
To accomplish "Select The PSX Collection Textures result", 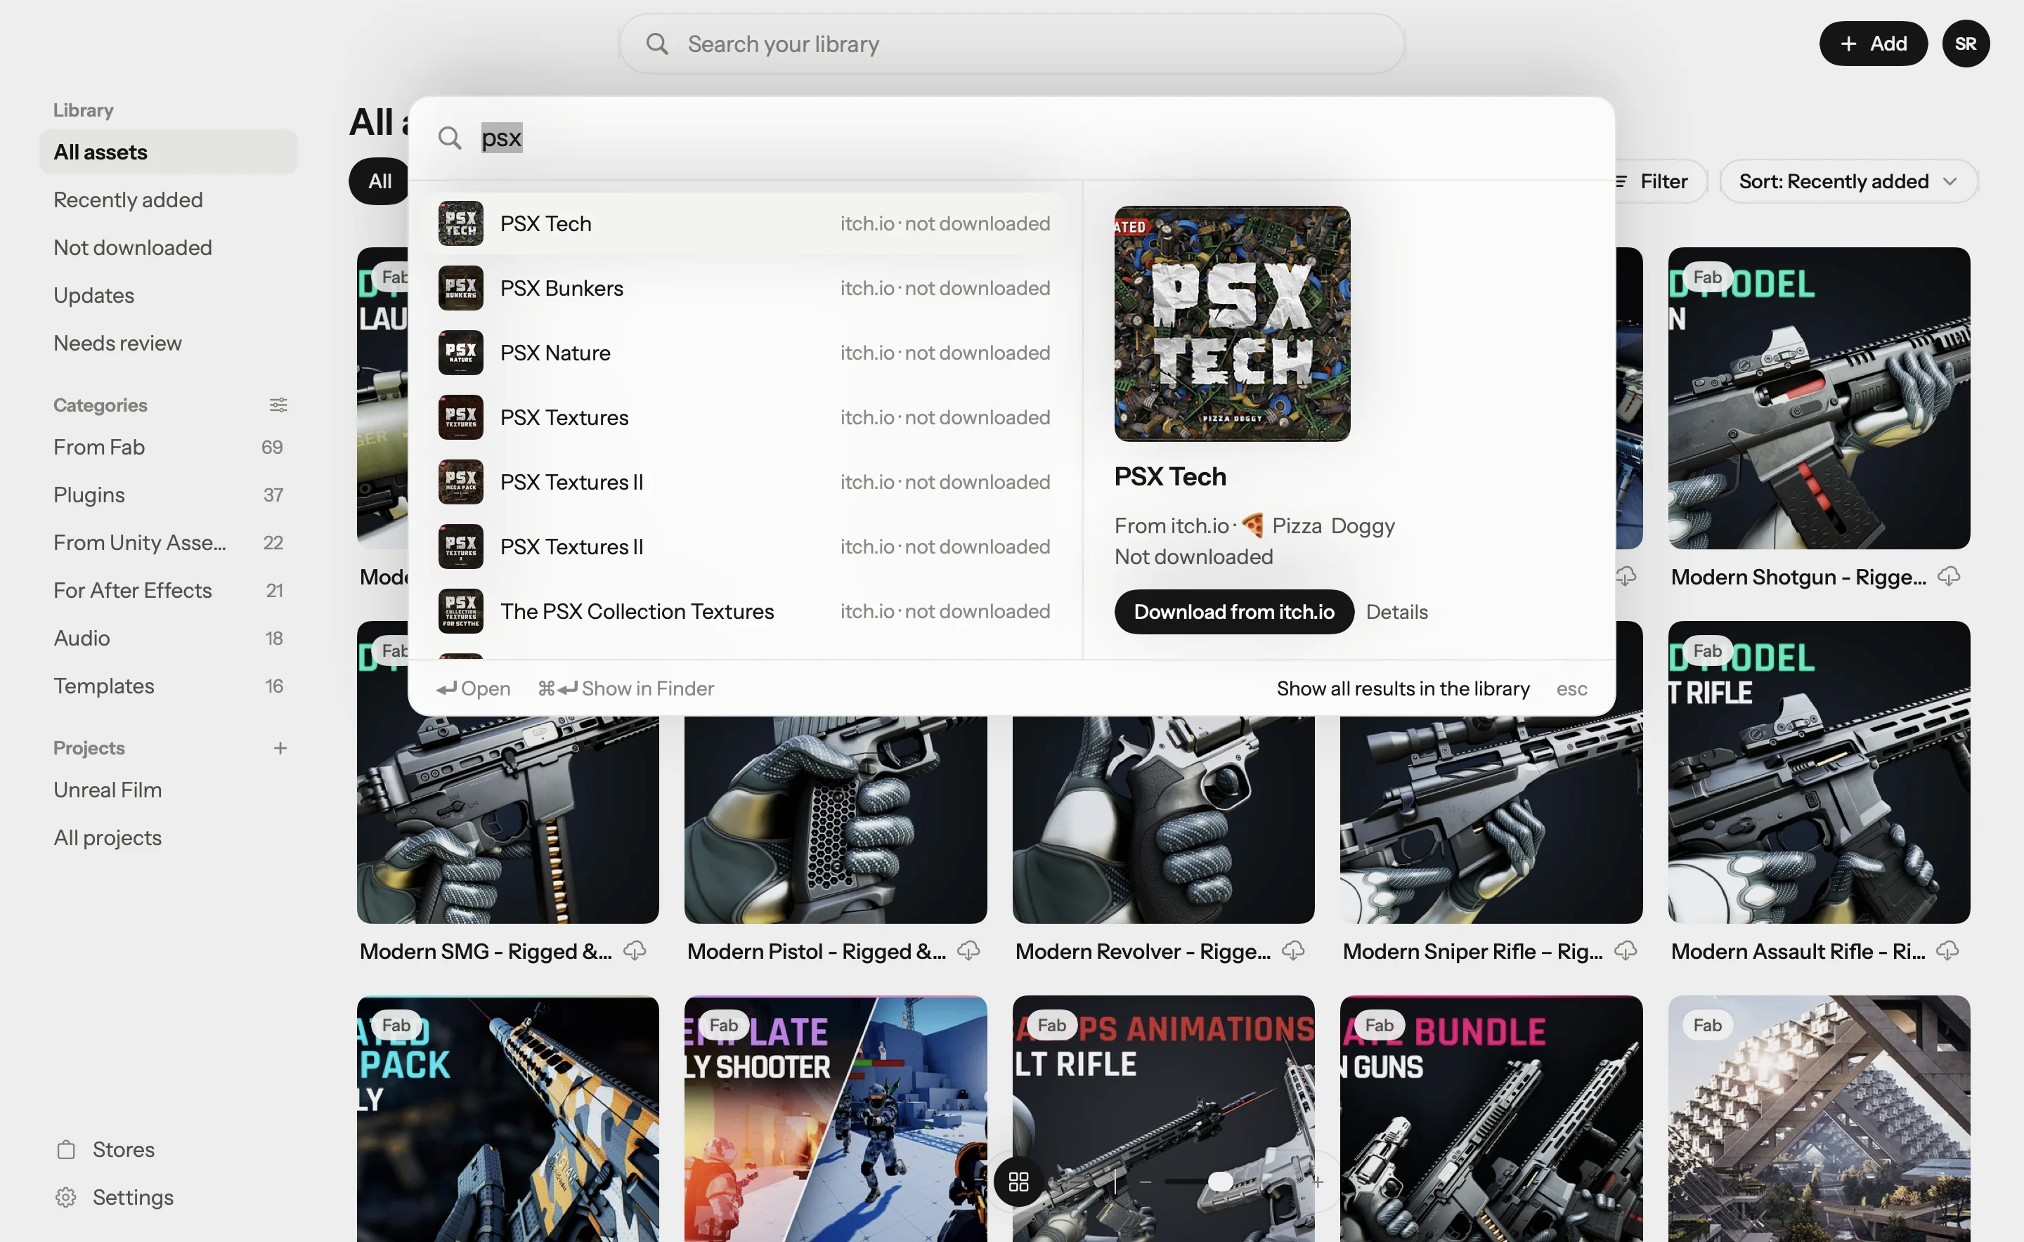I will pyautogui.click(x=744, y=611).
